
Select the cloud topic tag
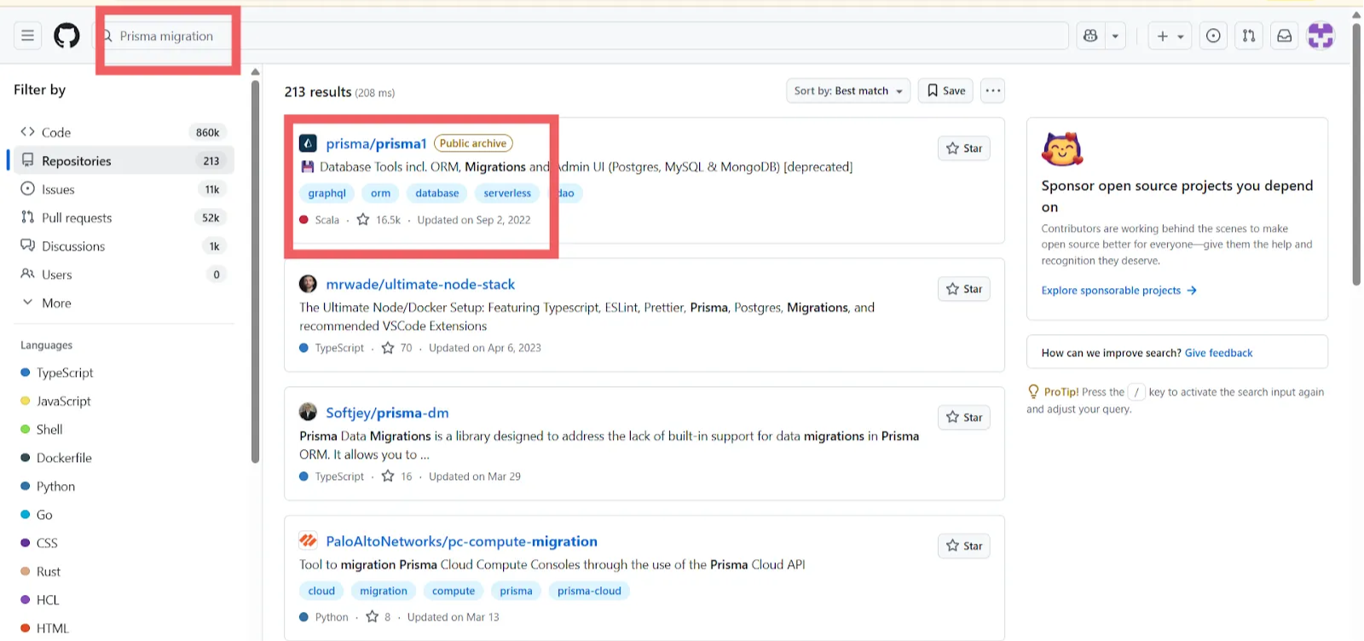(x=321, y=591)
